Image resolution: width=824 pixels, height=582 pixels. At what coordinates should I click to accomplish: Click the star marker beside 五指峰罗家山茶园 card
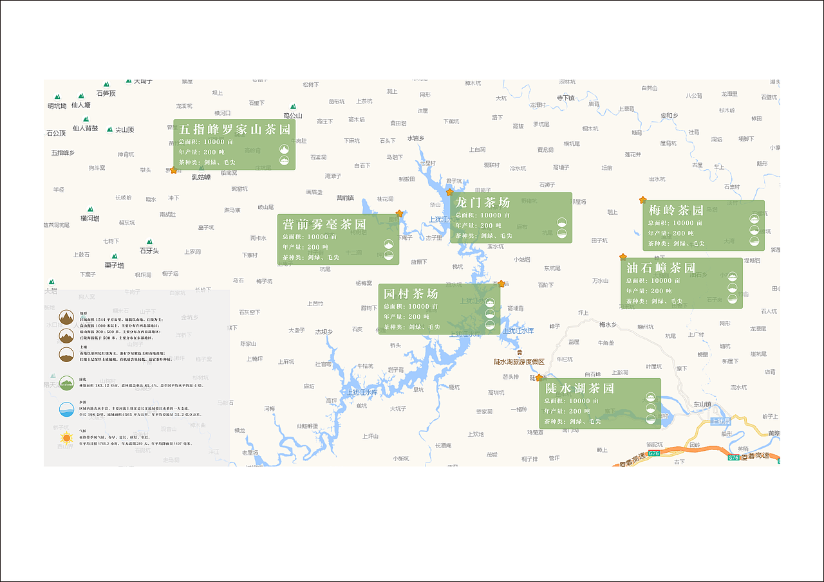[x=173, y=170]
